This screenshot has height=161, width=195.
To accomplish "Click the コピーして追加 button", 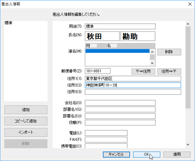I will point(26,121).
